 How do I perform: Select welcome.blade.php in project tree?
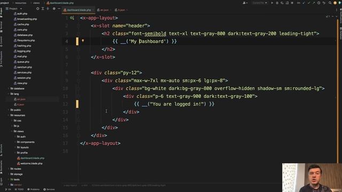click(30, 164)
